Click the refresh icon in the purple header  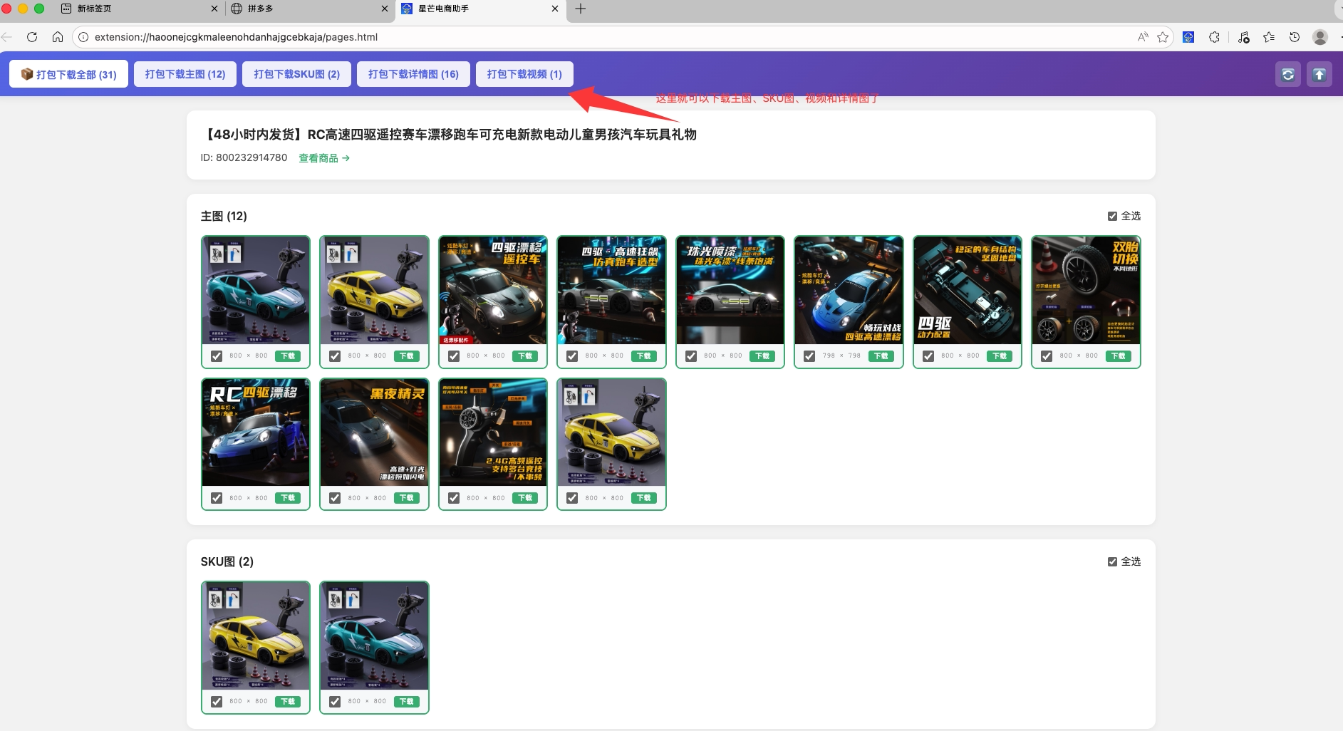[1287, 74]
